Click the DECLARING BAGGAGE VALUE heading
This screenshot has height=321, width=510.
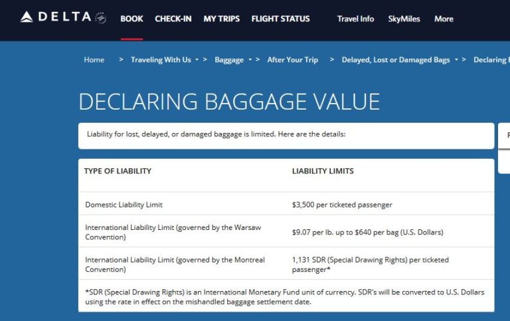tap(229, 101)
